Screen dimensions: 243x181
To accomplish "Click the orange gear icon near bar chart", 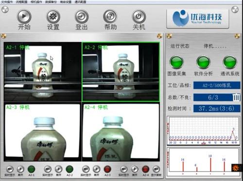I will click(236, 168).
